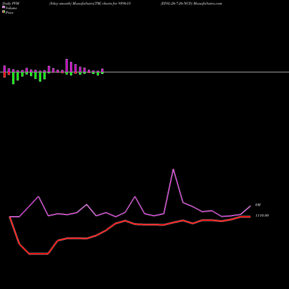Click the longest green bar below baseline
289x289 pixels.
pos(13,78)
